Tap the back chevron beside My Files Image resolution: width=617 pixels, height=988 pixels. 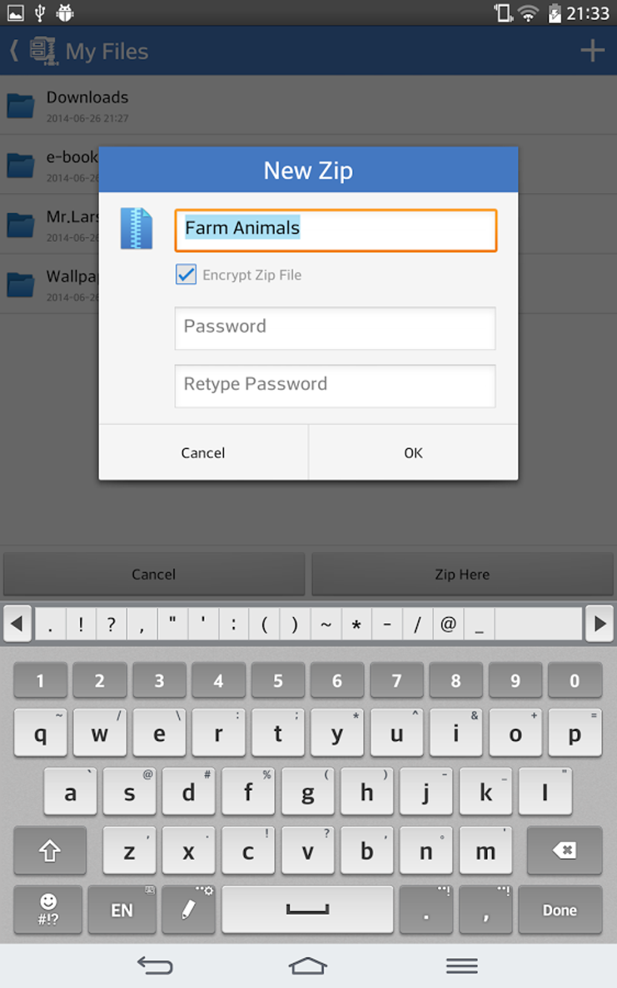click(15, 50)
